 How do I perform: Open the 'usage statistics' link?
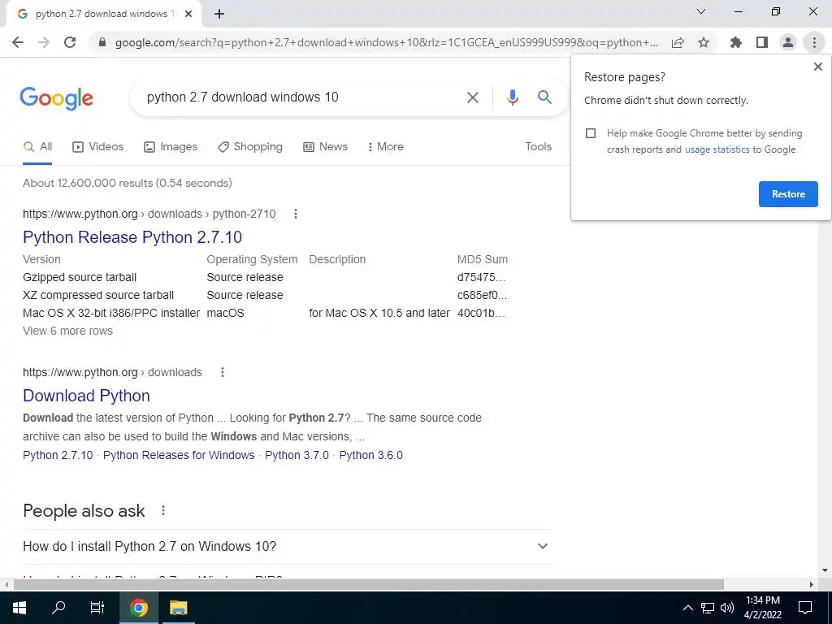(717, 149)
